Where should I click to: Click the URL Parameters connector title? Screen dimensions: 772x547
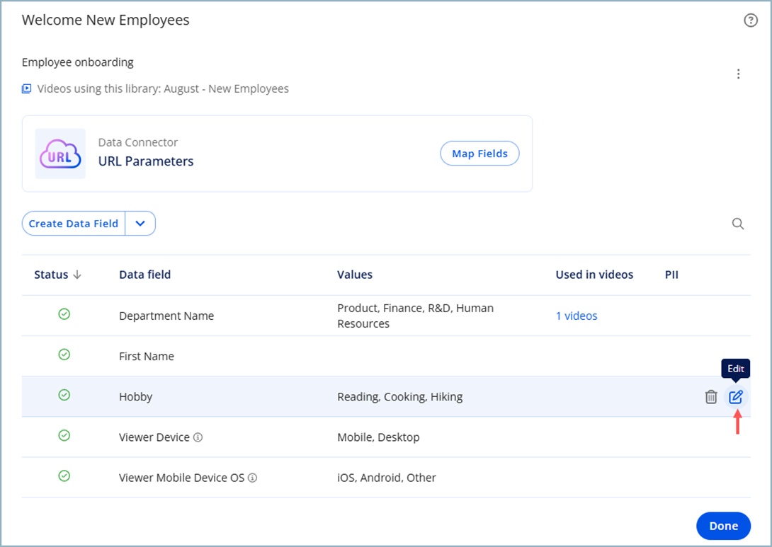146,161
